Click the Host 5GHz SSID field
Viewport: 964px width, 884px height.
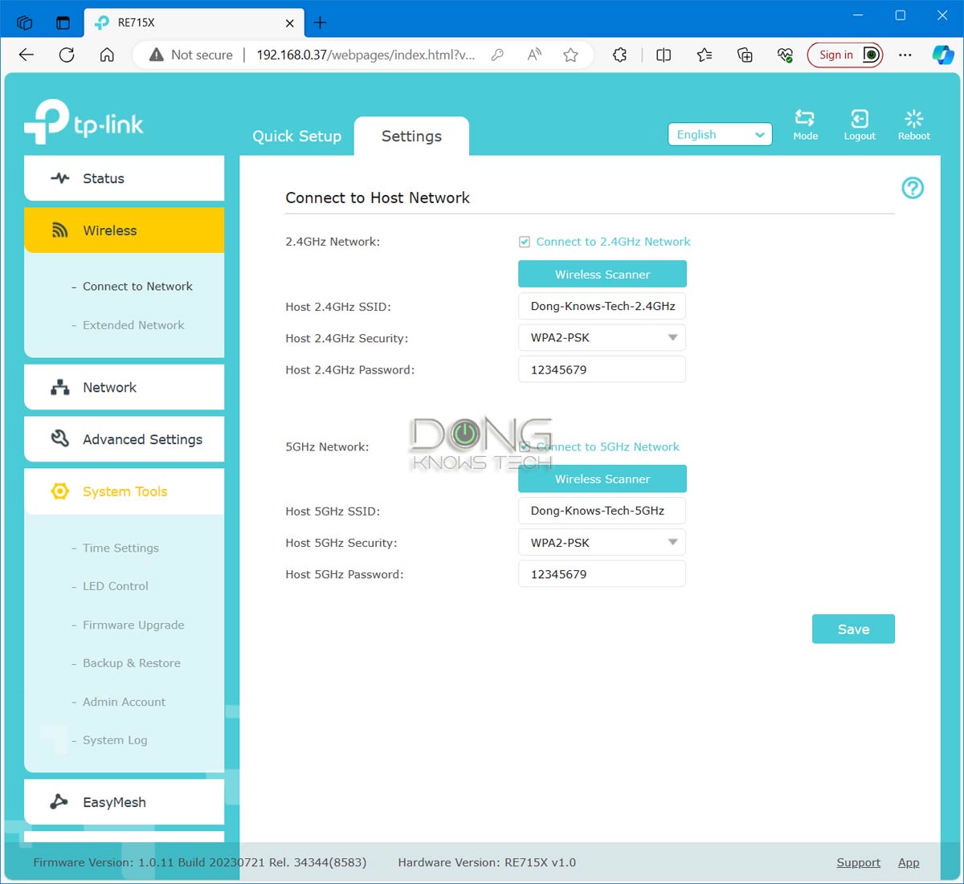602,511
